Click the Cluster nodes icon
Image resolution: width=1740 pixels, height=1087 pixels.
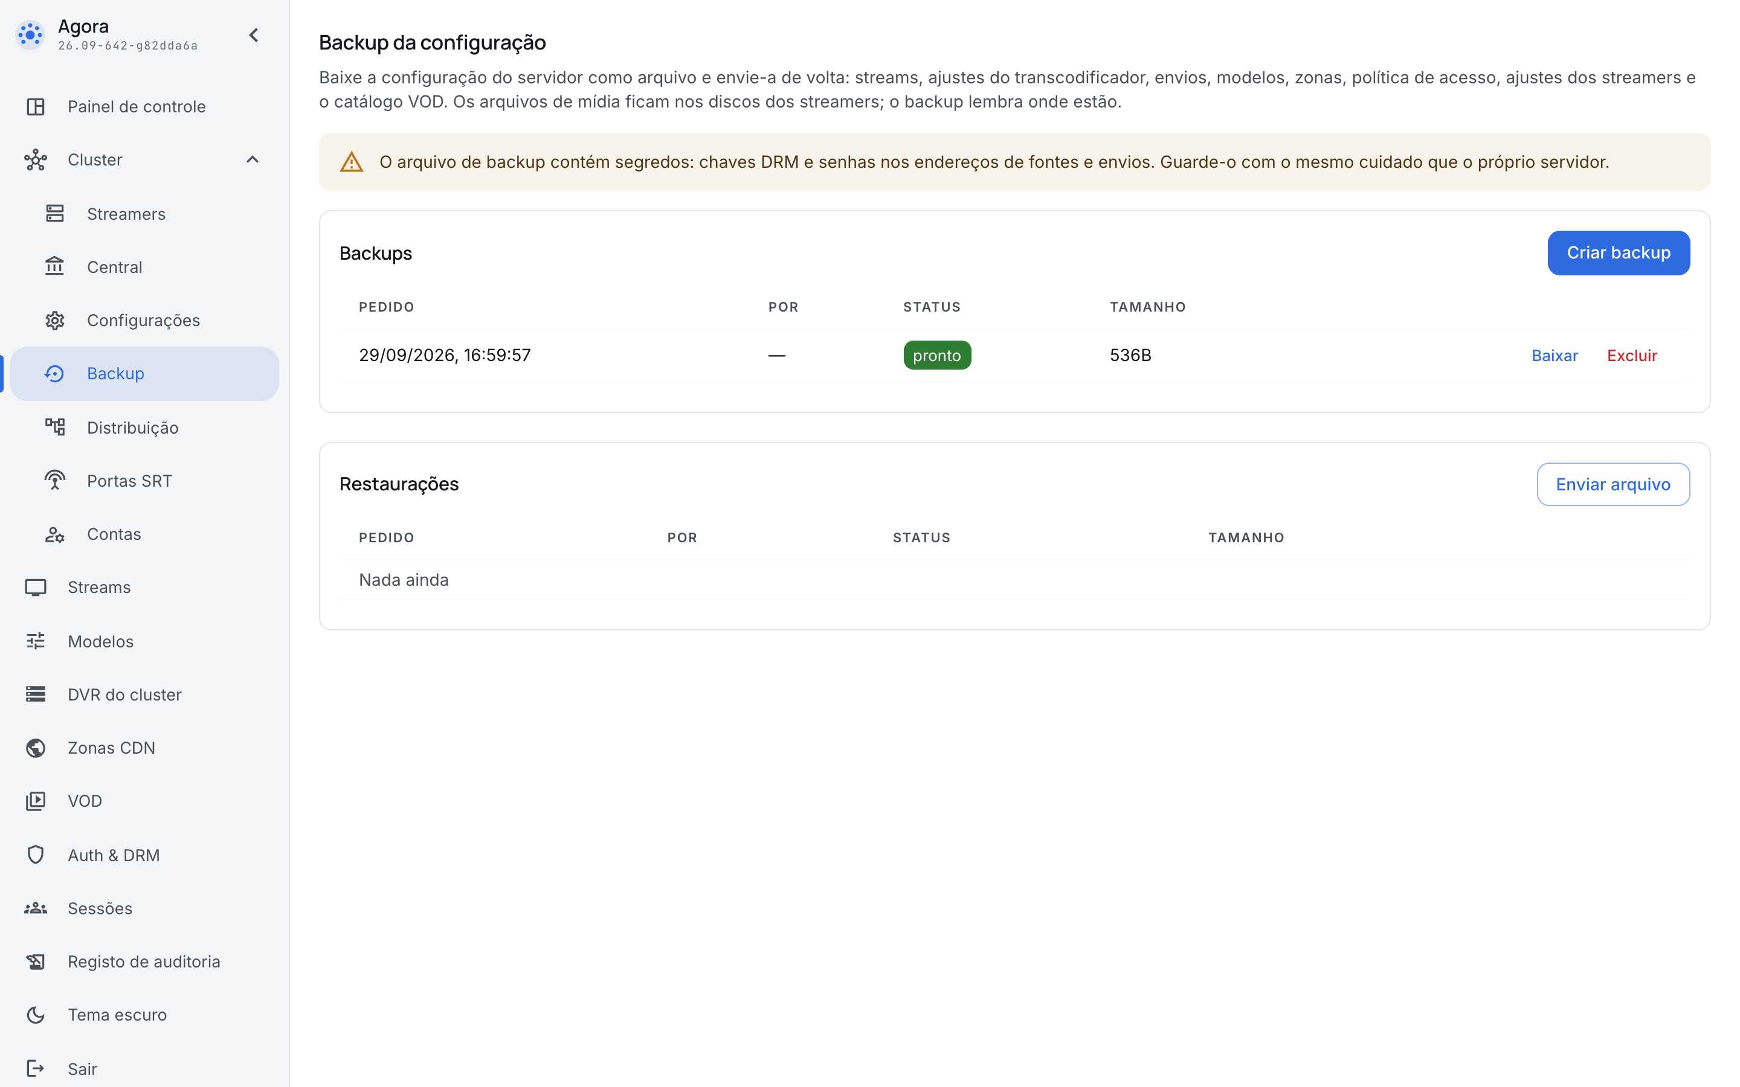(x=35, y=159)
